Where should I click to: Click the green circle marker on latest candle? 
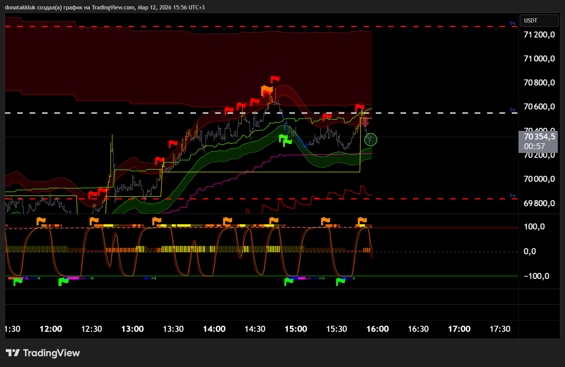click(371, 139)
